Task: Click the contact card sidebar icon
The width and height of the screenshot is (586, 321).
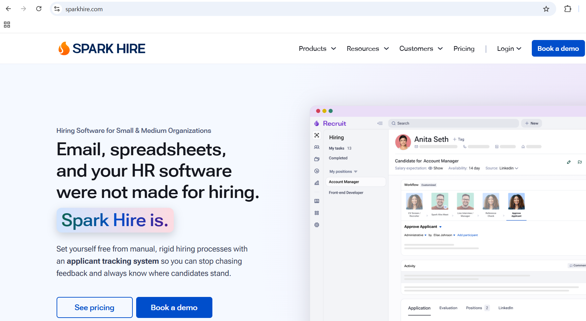Action: click(317, 201)
